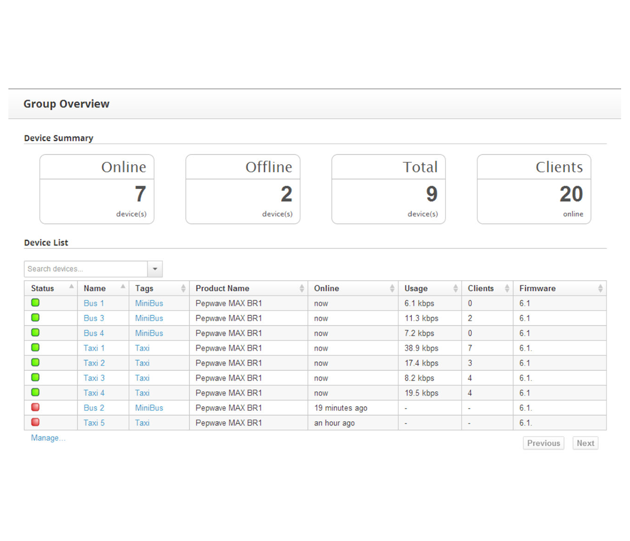Click the '19 minutes ago' online value

click(x=341, y=408)
